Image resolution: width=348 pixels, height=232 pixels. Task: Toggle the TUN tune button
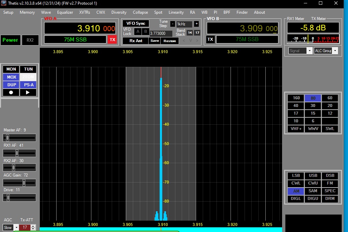click(28, 69)
